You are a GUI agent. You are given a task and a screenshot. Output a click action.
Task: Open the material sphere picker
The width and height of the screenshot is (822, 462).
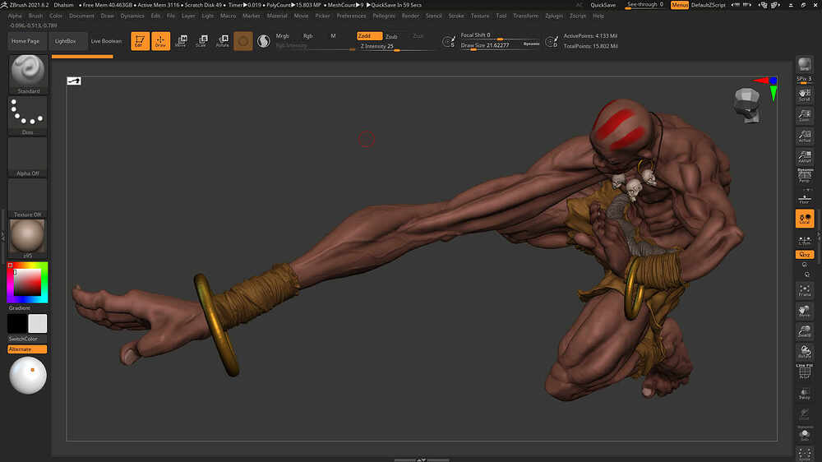click(x=28, y=238)
